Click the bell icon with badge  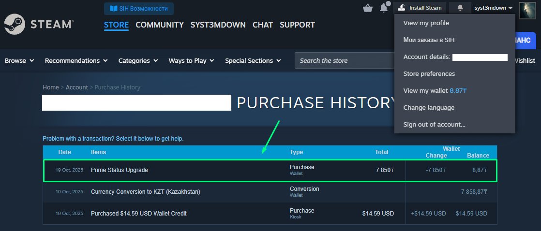[x=384, y=8]
